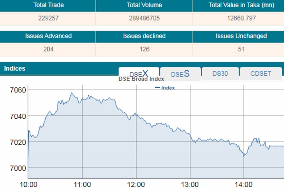Viewport: 284px width, 189px height.
Task: Click the Total Trade header cell
Action: (48, 5)
